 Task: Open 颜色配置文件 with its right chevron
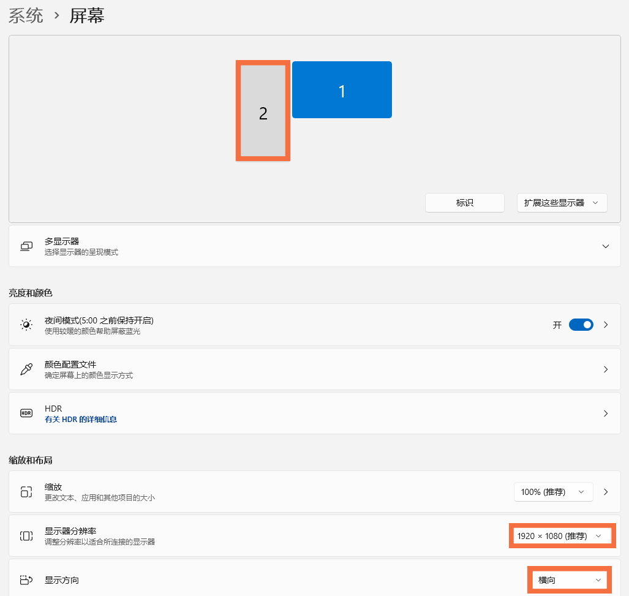click(606, 369)
